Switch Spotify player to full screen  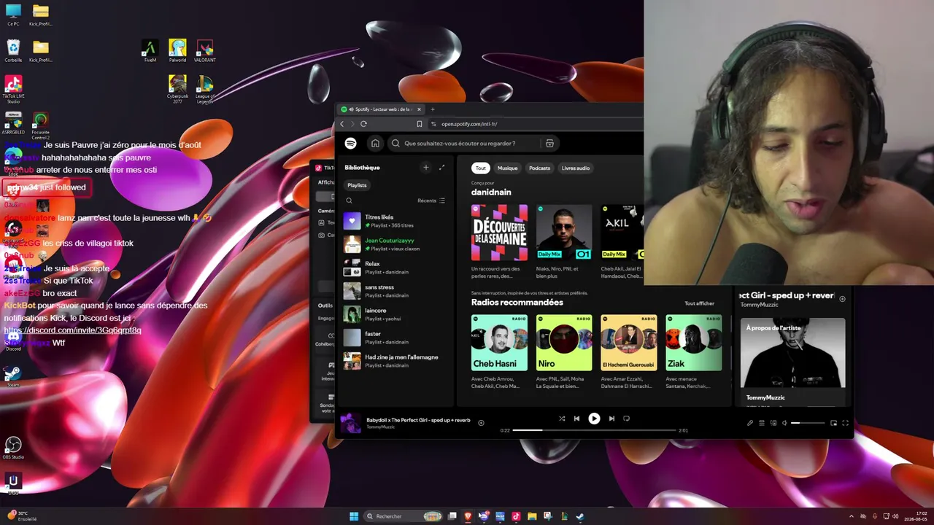[846, 423]
